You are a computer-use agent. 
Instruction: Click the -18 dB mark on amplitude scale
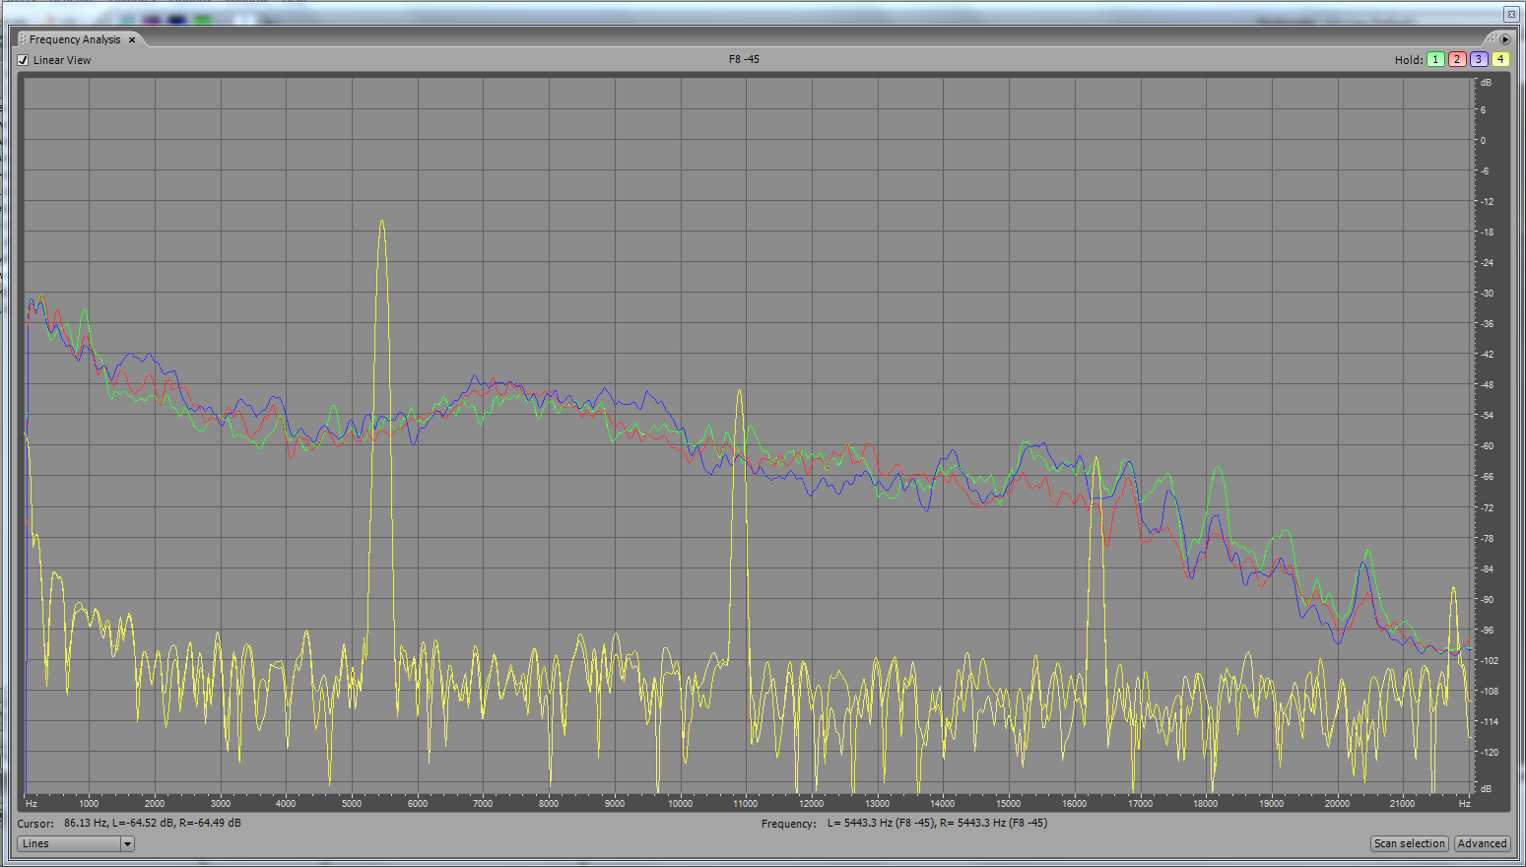tap(1487, 233)
